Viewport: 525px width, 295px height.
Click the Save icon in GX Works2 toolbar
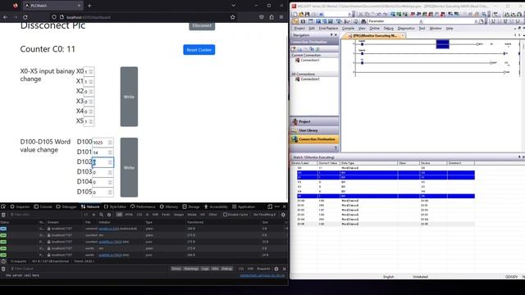pos(307,15)
